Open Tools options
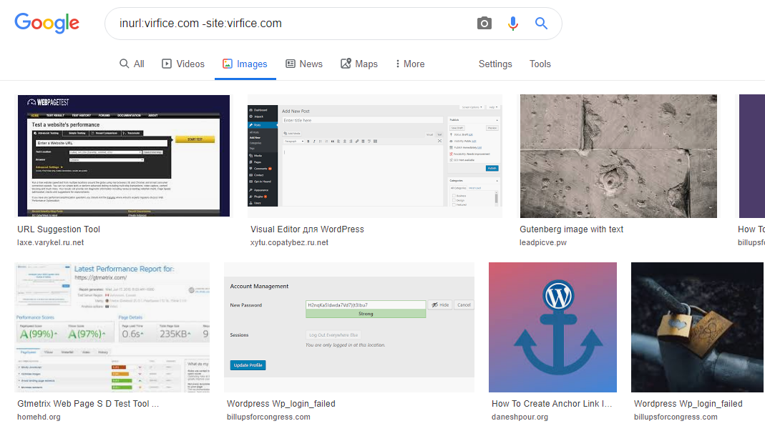 click(540, 64)
